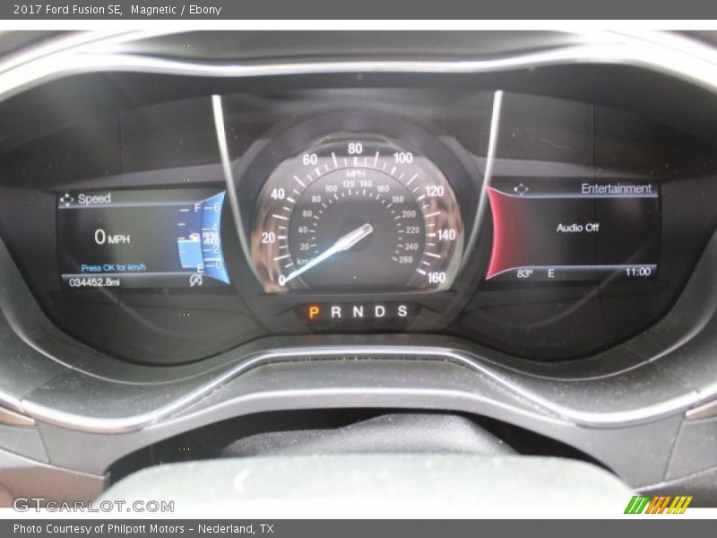The image size is (717, 538).
Task: Select the P gear indicator
Action: [x=314, y=312]
